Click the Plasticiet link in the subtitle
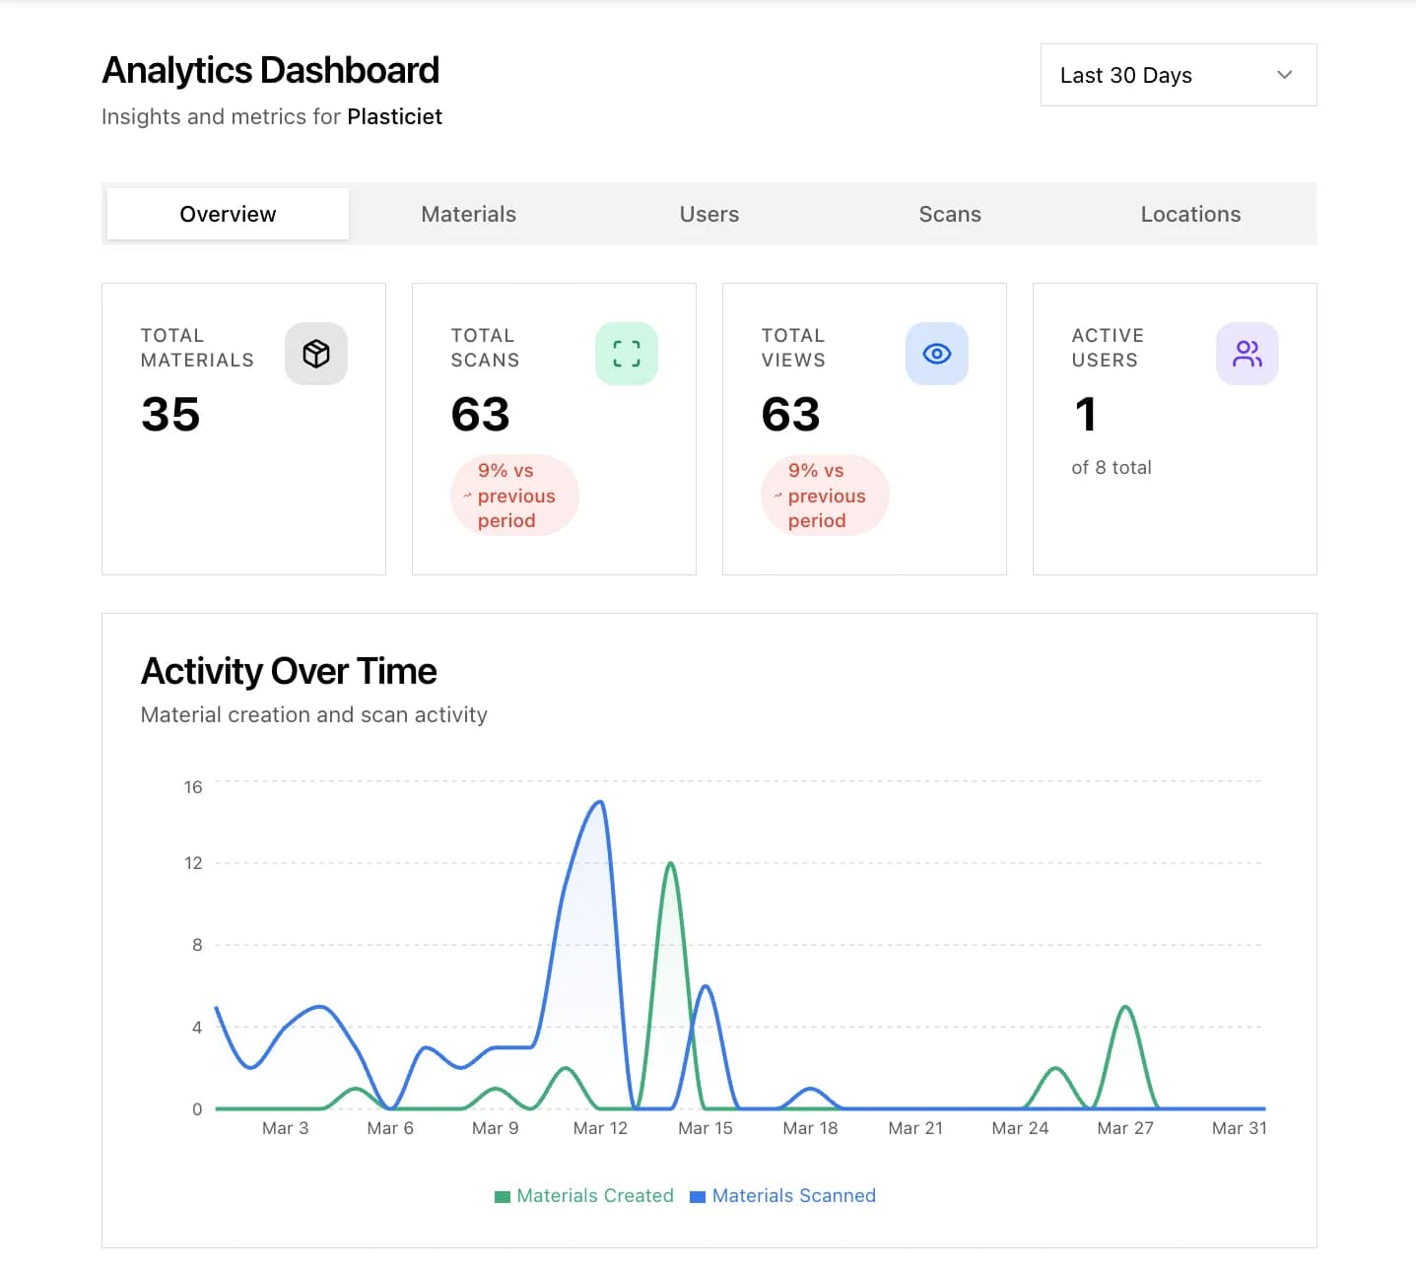The width and height of the screenshot is (1416, 1271). click(395, 116)
